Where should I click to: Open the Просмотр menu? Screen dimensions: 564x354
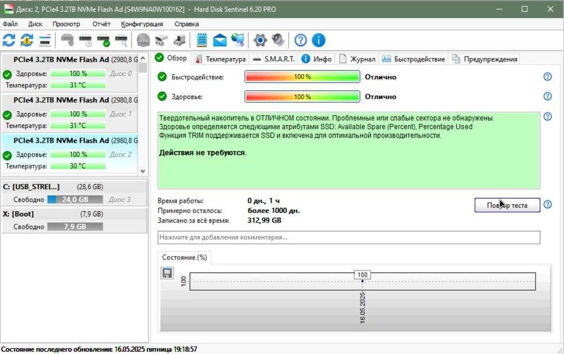[x=66, y=24]
